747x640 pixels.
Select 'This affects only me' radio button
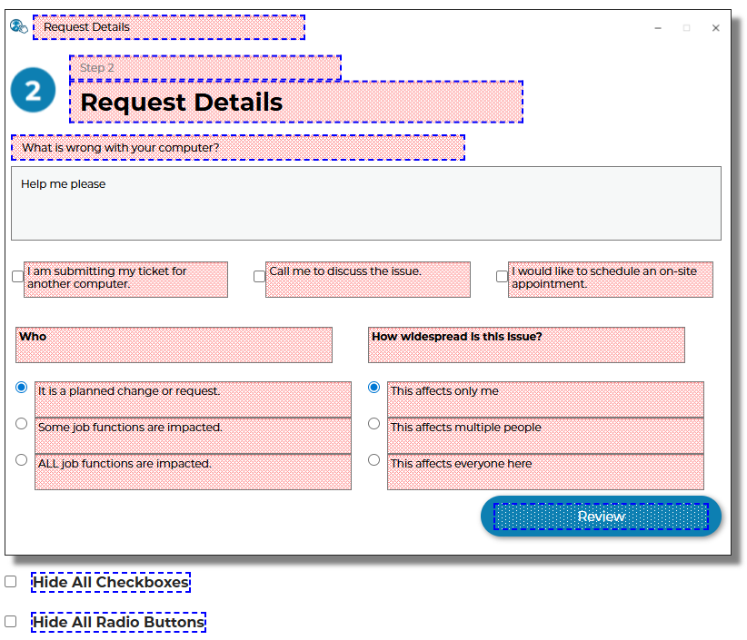373,388
